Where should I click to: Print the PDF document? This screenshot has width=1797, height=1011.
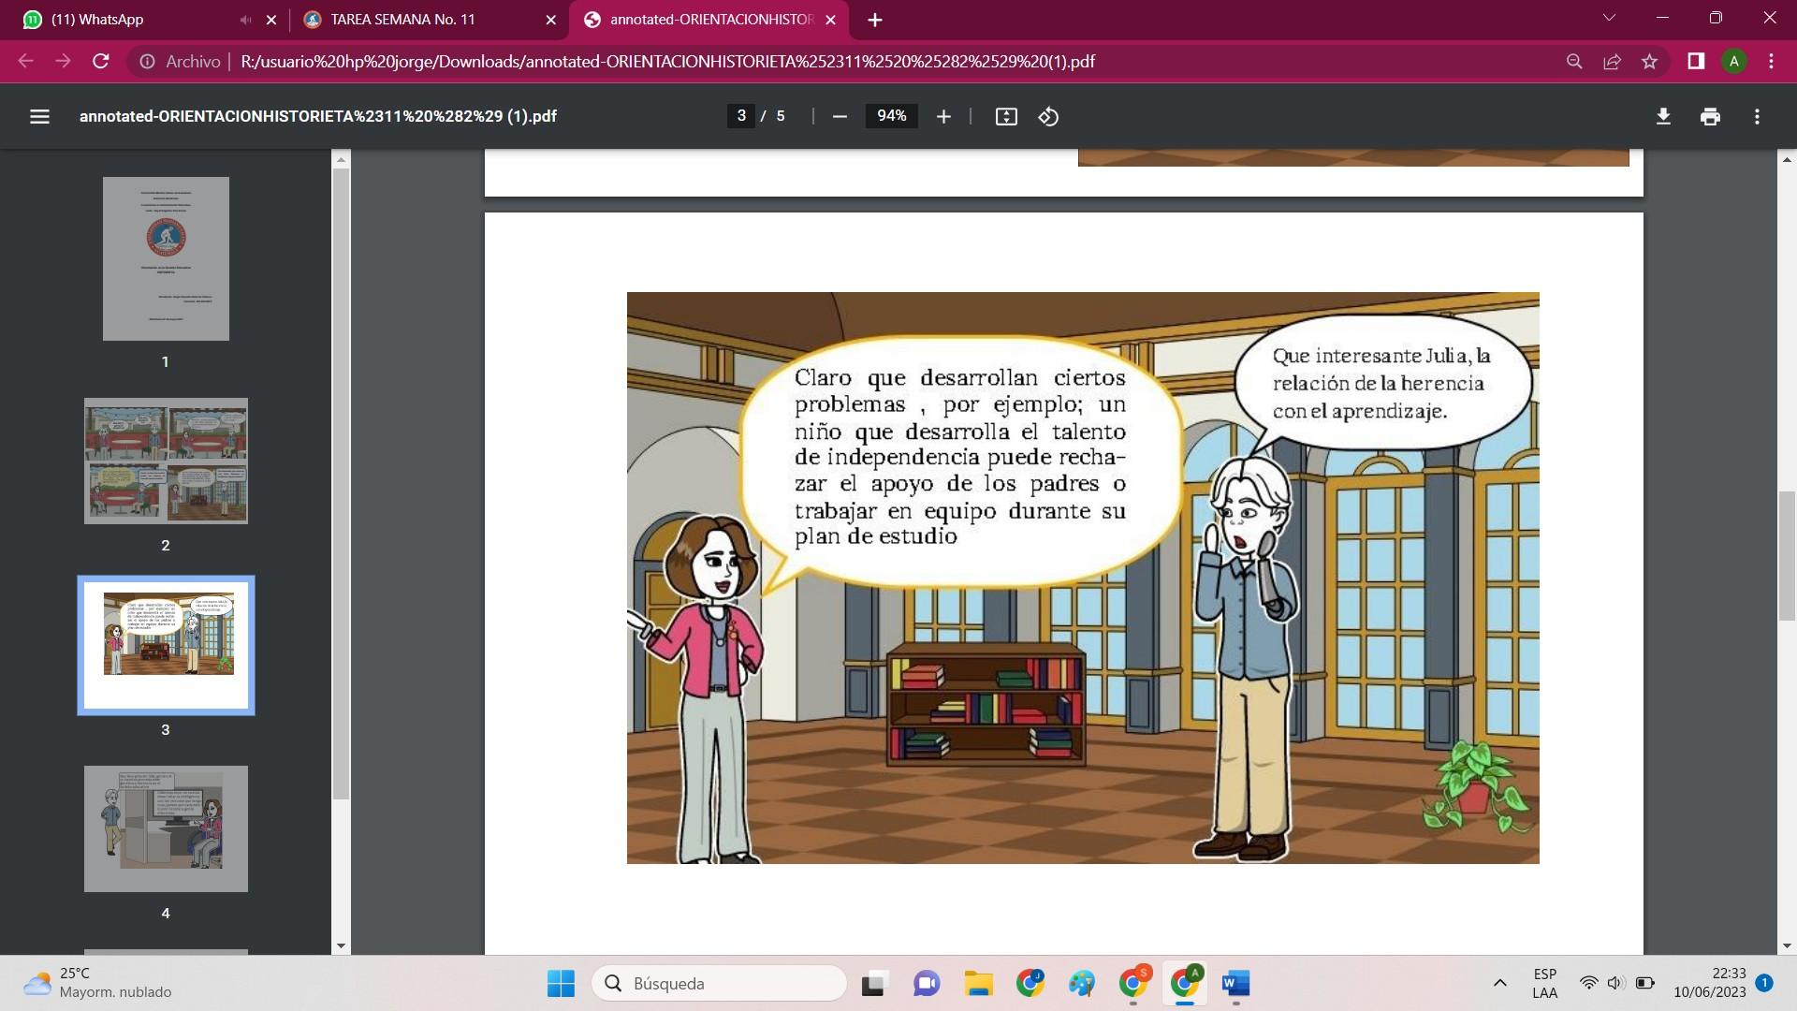click(x=1710, y=116)
